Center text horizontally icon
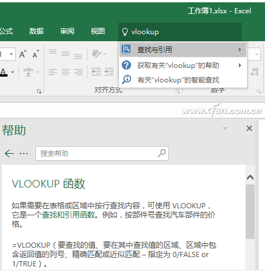Viewport: 265px width, 271px height. tap(66, 72)
